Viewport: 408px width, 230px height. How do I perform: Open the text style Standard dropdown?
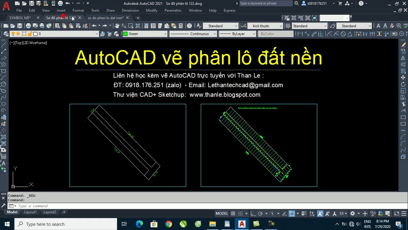tap(221, 26)
